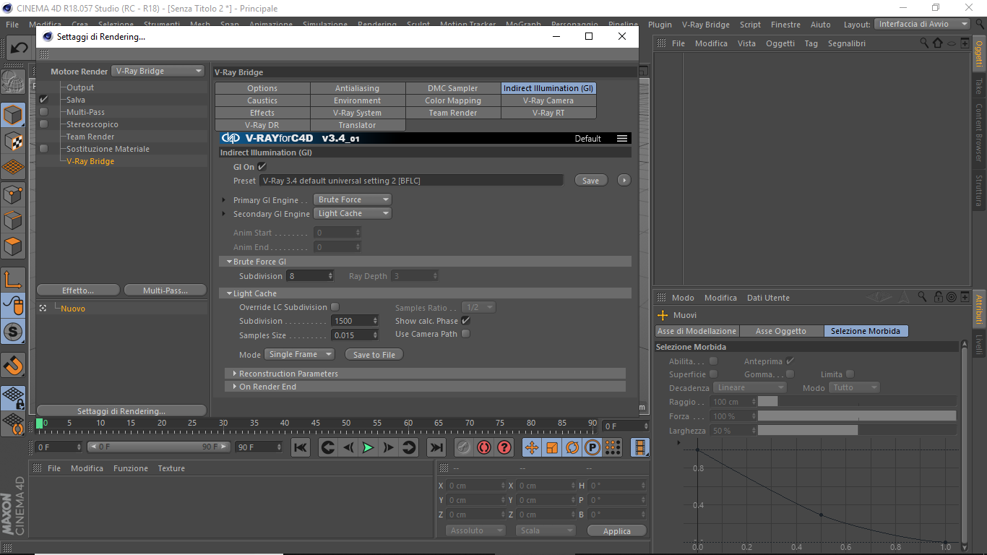Open Segnalibri menu in Object Manager
Image resolution: width=987 pixels, height=555 pixels.
846,43
